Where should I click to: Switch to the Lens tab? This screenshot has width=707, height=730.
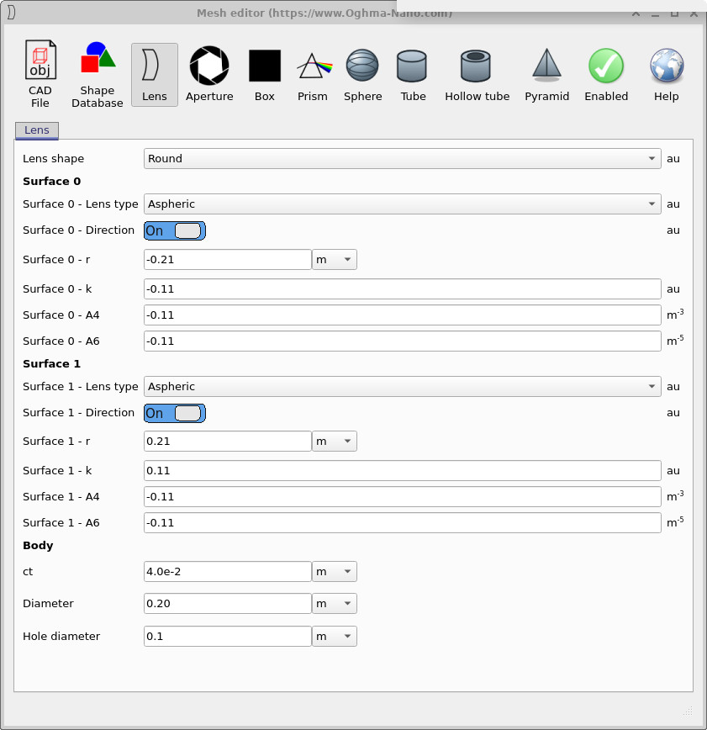tap(36, 130)
